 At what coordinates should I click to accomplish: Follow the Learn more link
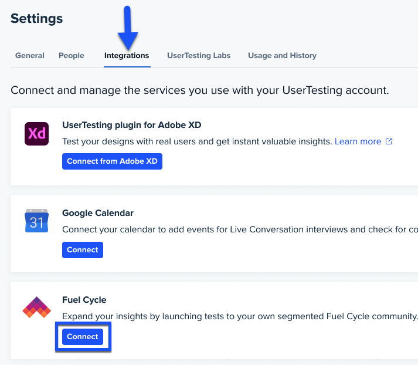358,141
